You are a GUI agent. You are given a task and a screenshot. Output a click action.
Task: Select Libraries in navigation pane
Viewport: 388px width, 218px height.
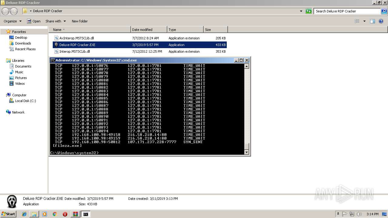click(x=18, y=61)
